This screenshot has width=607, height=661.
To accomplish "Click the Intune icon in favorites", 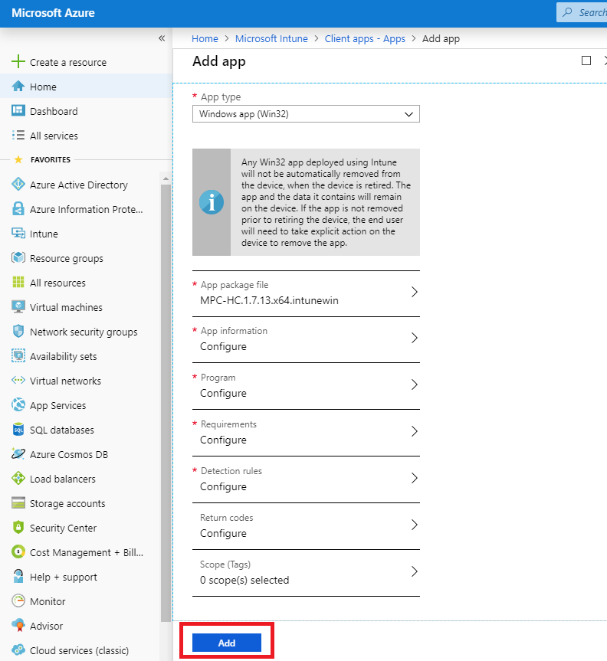I will [x=18, y=233].
